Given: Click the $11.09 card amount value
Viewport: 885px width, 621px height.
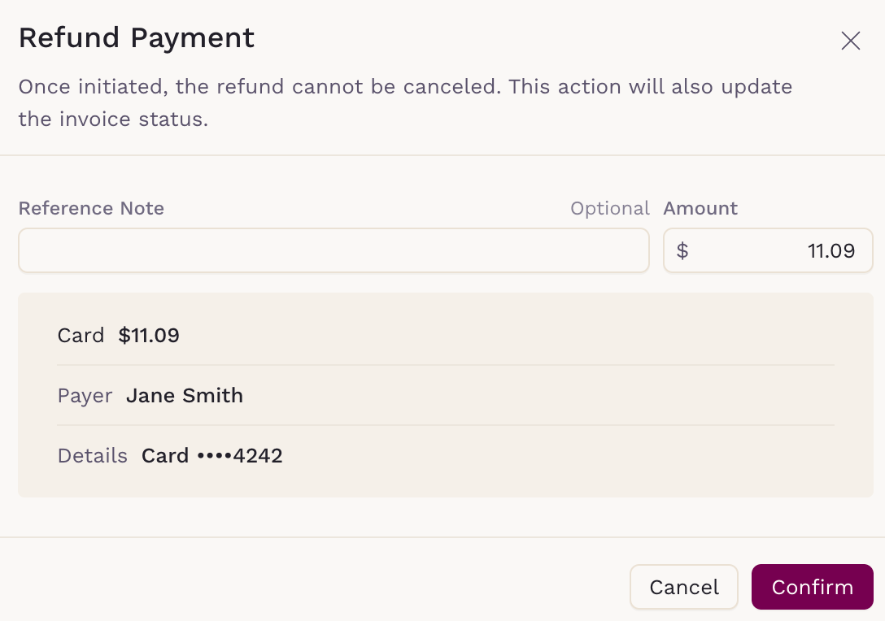Looking at the screenshot, I should [x=149, y=335].
